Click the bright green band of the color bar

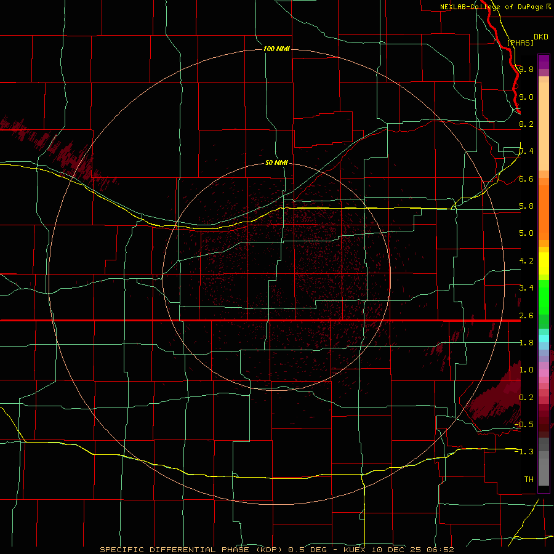click(544, 299)
